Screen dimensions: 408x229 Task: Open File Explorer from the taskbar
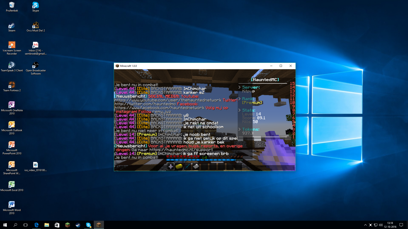tap(47, 225)
